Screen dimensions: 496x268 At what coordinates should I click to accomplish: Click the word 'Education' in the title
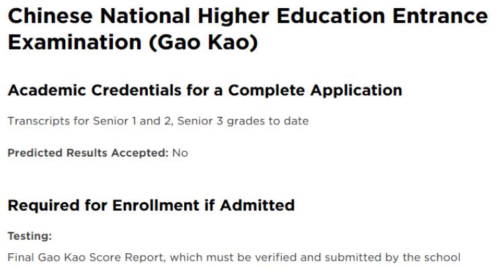(x=331, y=16)
